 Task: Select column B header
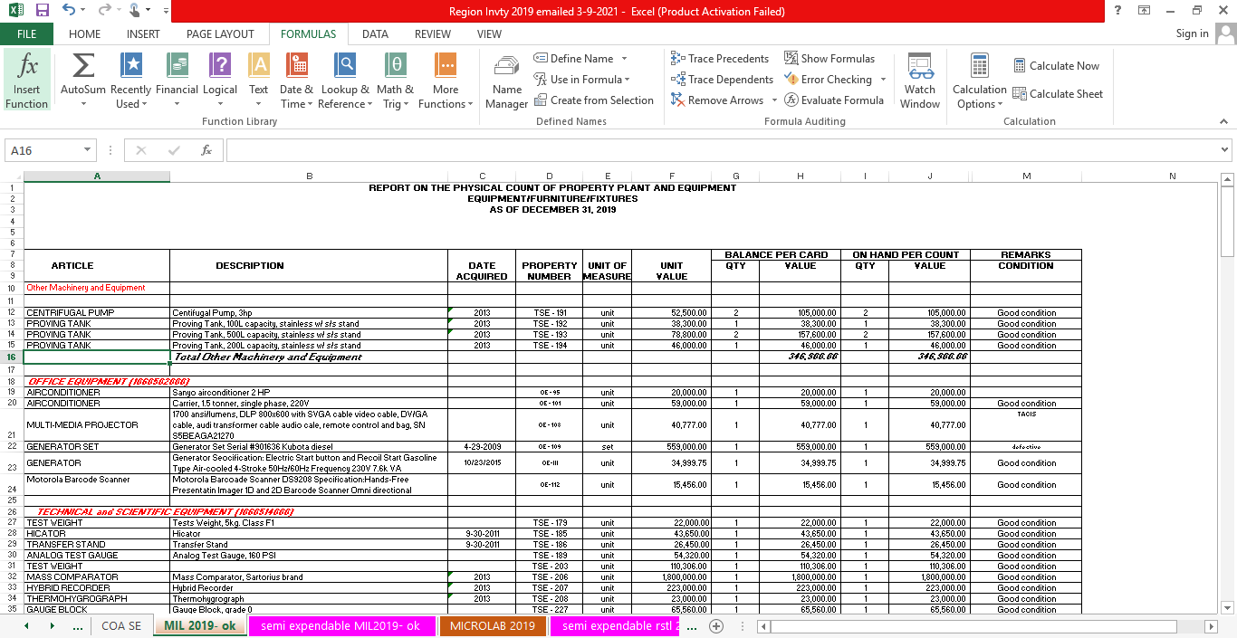coord(309,176)
